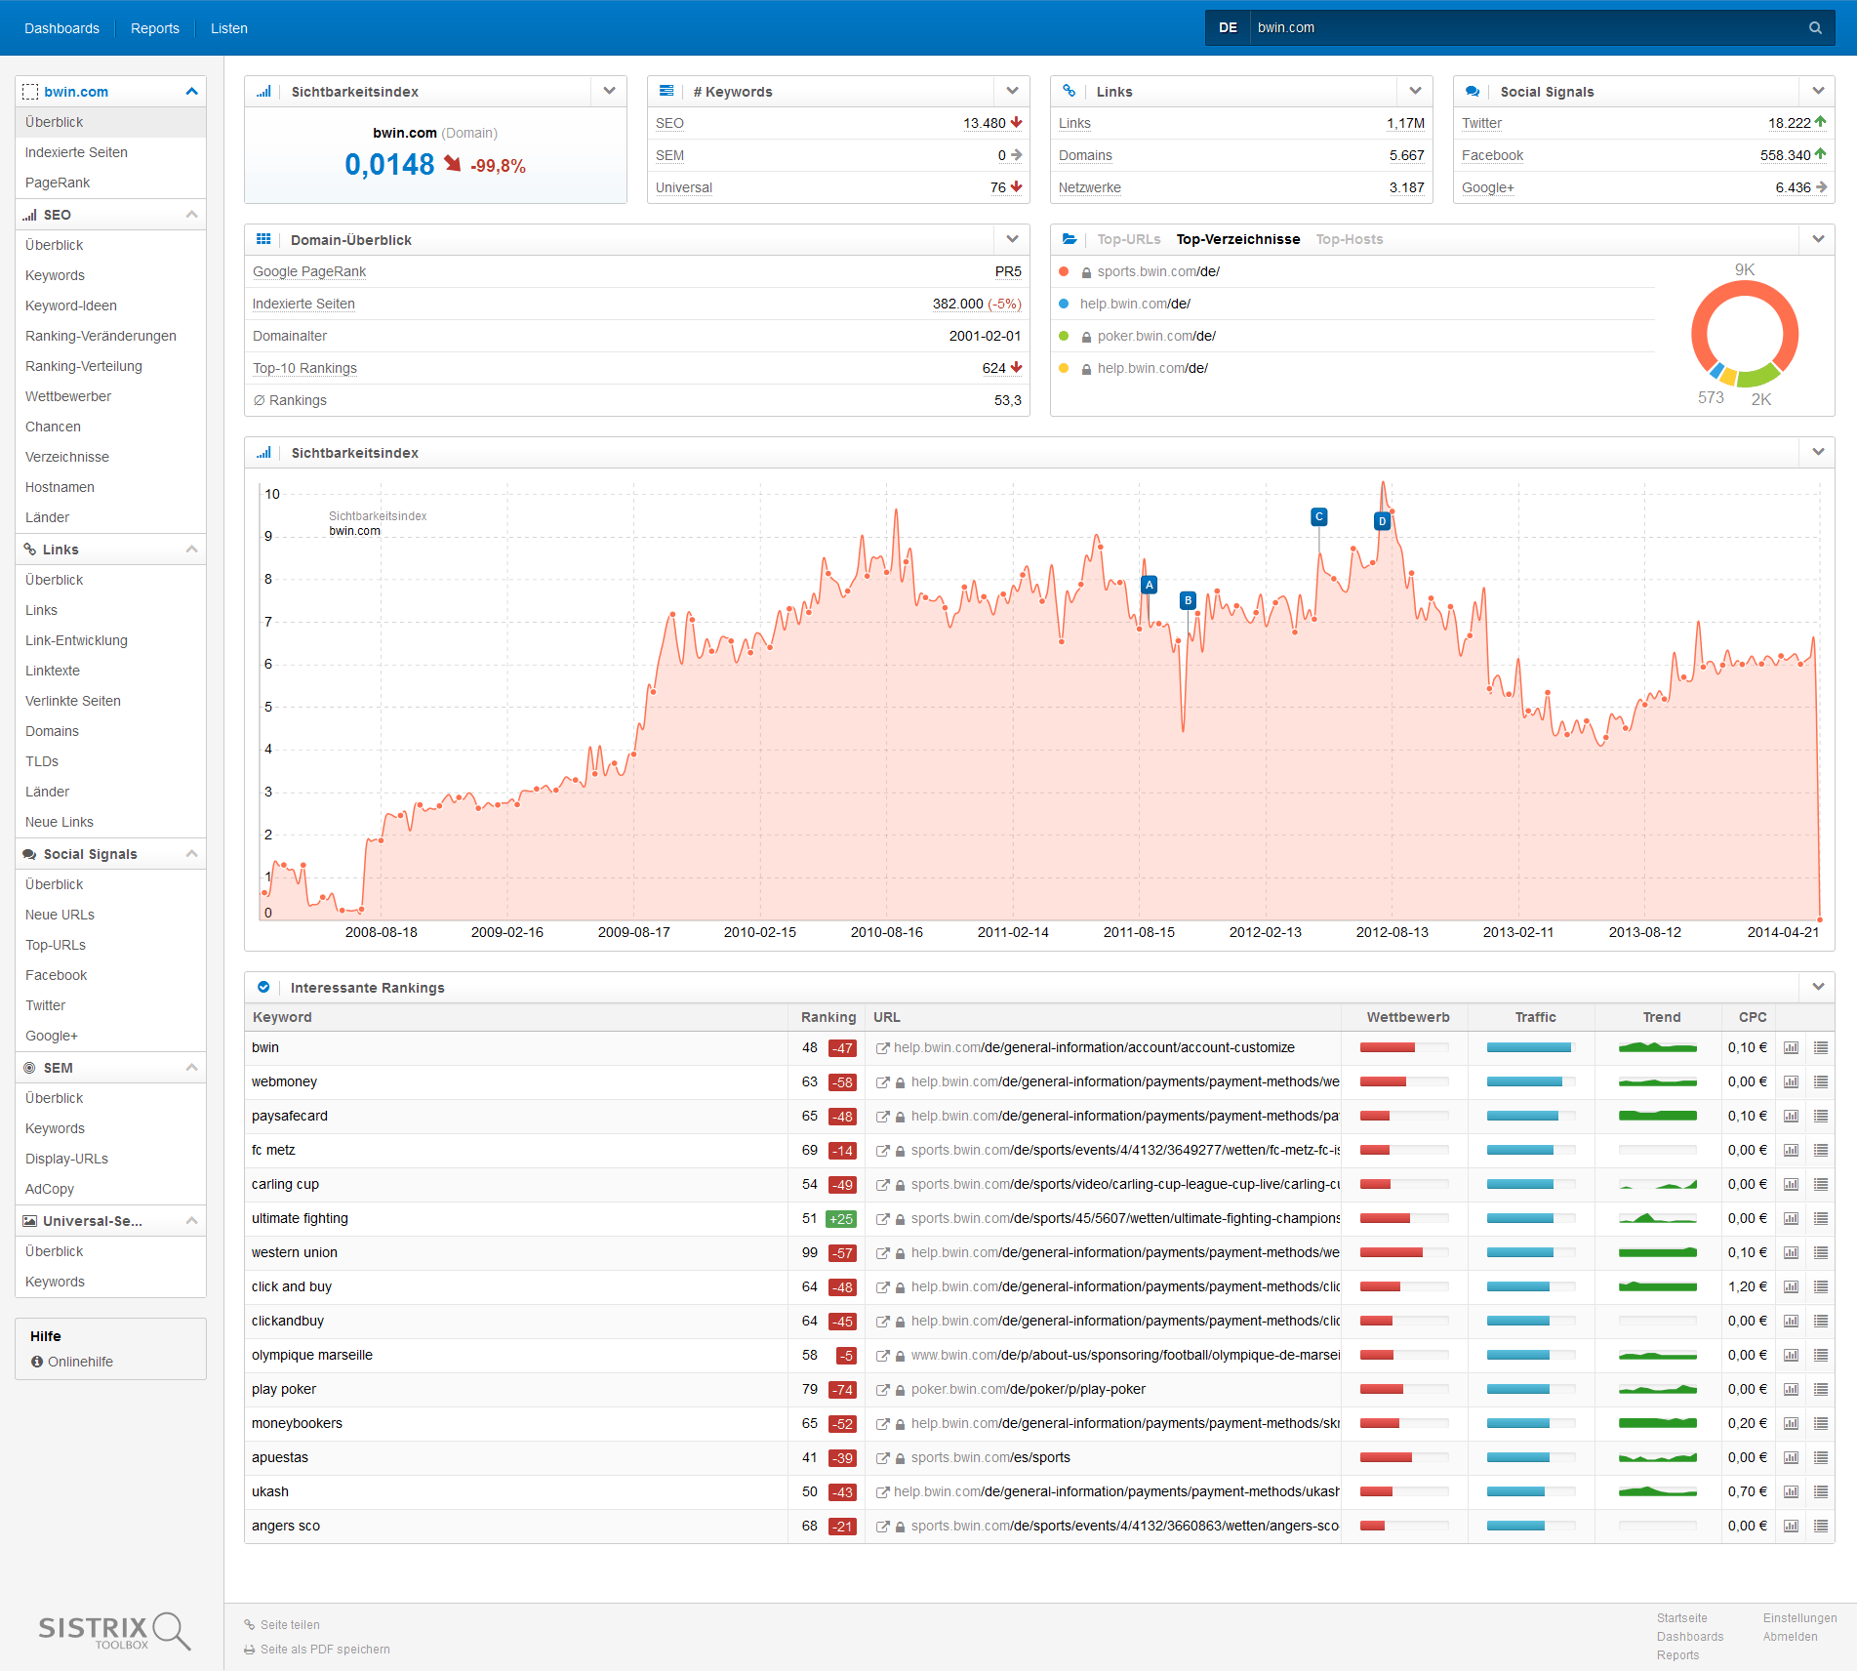Switch to the Top-URLs tab
The image size is (1857, 1671).
coord(1129,239)
